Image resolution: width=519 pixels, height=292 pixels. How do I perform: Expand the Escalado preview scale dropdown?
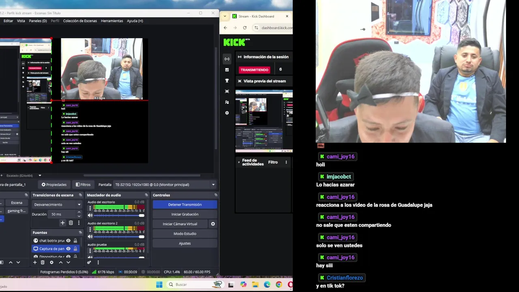click(x=40, y=176)
